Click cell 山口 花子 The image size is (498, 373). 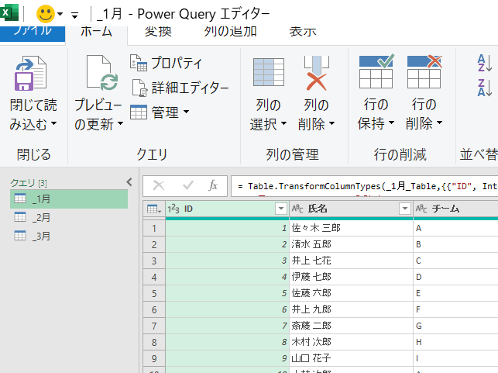pyautogui.click(x=351, y=358)
